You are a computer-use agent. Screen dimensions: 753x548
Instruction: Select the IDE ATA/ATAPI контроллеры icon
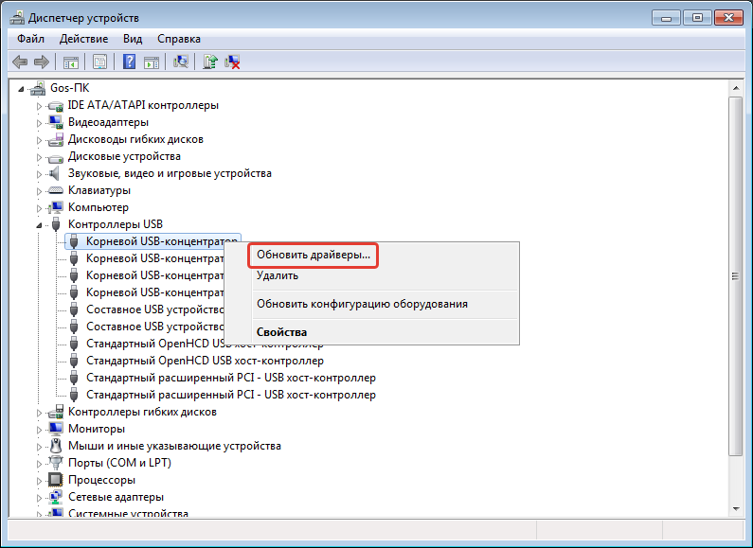56,106
